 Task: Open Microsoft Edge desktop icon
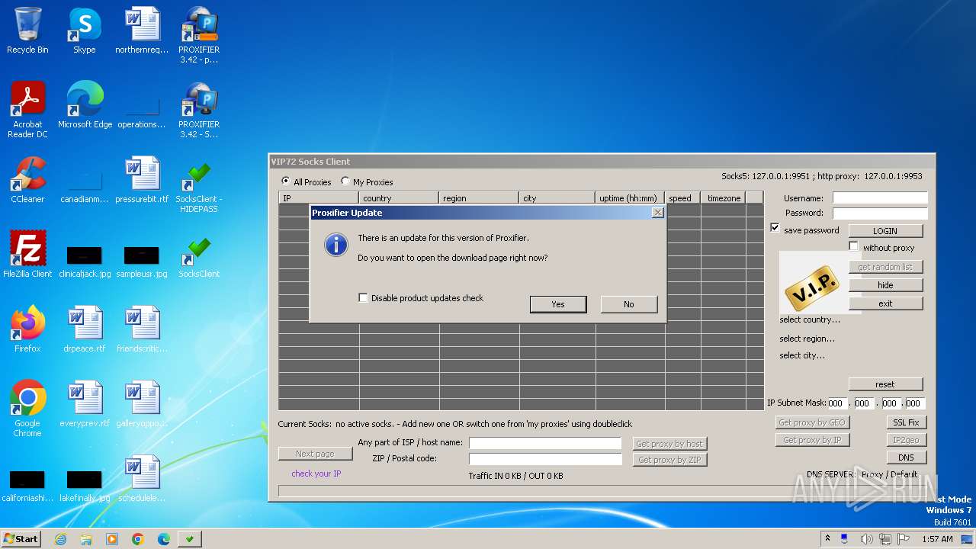point(85,105)
